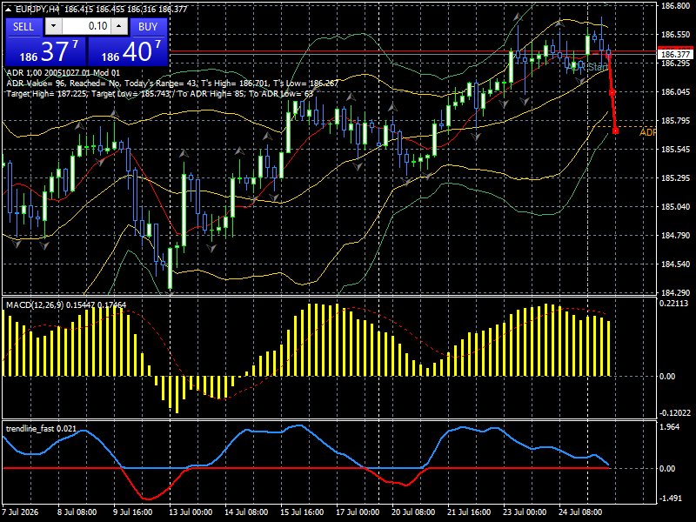
Task: Click the trendline scale value 1.964
Action: [671, 426]
